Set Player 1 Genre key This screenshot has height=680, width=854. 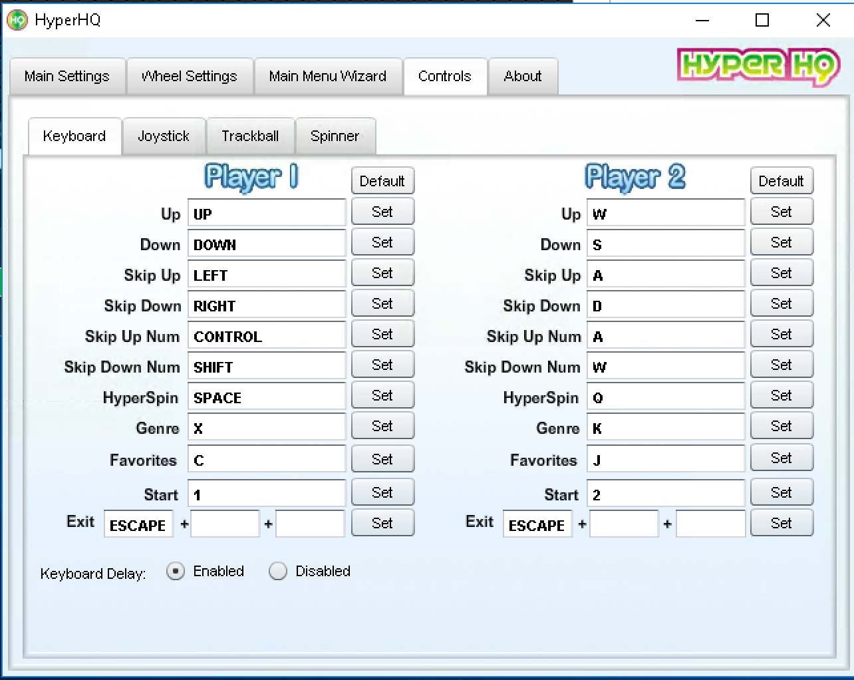(382, 426)
